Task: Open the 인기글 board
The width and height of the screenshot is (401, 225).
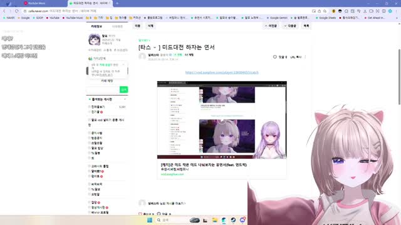Action: 95,112
